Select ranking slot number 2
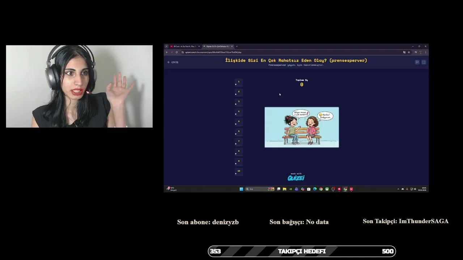 coord(239,92)
